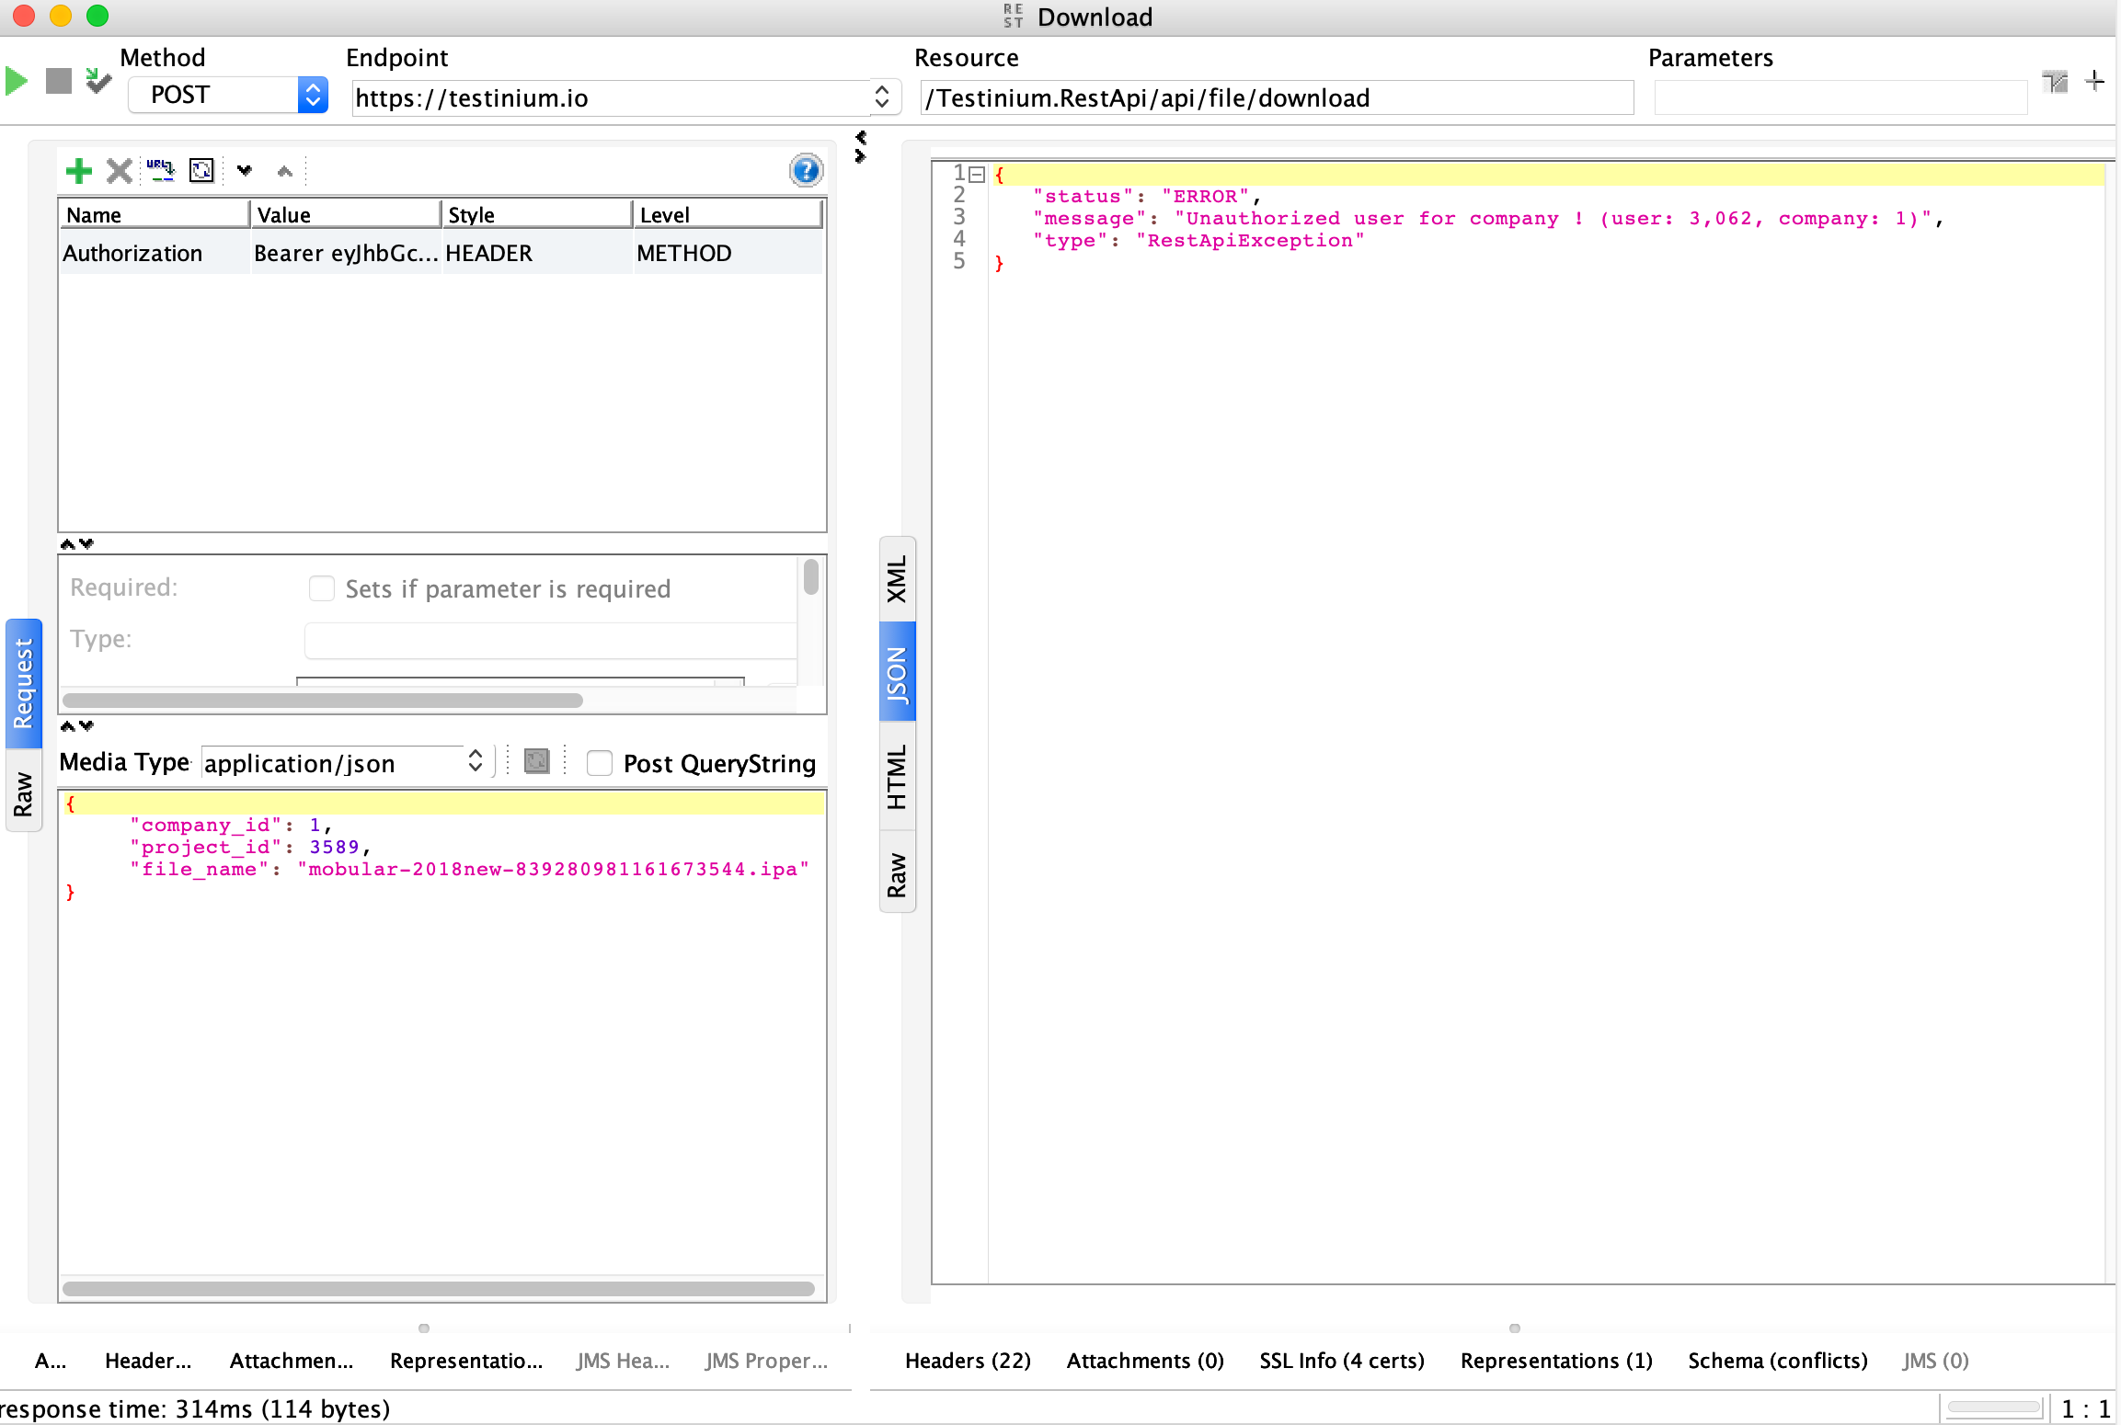2121x1425 pixels.
Task: Open the response Headers (22) tab
Action: pyautogui.click(x=968, y=1361)
